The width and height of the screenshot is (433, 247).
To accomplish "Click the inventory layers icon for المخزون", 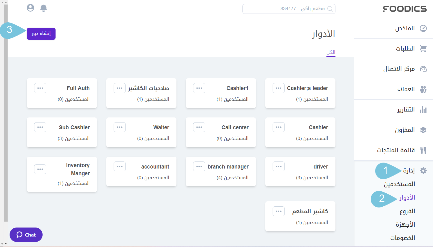I will [x=423, y=130].
